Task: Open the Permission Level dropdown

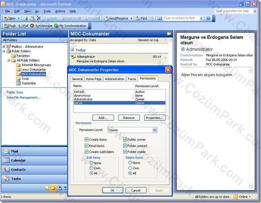Action: pyautogui.click(x=155, y=130)
